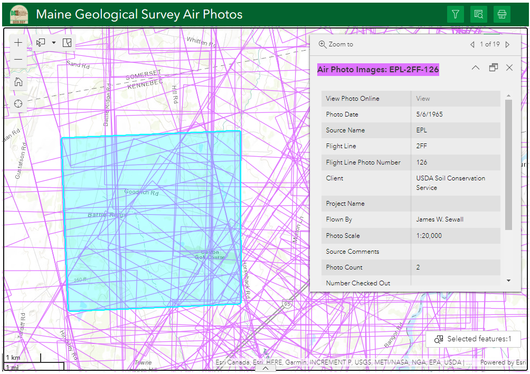The height and width of the screenshot is (374, 530).
Task: Return to the default map extent with Home
Action: 18,82
